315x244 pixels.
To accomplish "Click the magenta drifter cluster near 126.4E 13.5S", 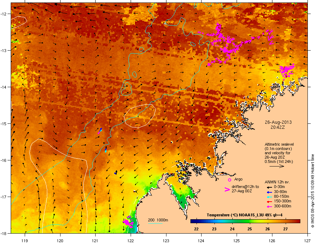I will coord(287,70).
